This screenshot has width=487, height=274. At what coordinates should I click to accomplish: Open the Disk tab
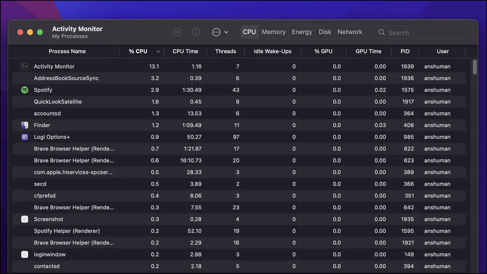click(x=325, y=32)
